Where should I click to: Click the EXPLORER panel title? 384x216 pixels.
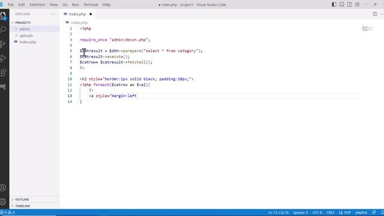(23, 14)
